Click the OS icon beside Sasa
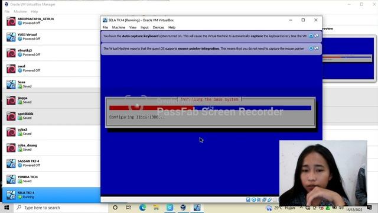This screenshot has height=213, width=378. point(11,85)
